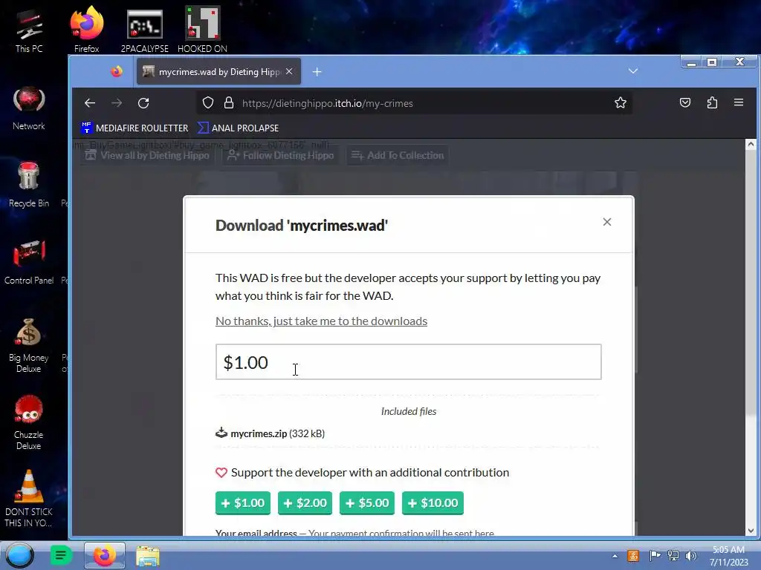Click the Included files heading text
761x570 pixels.
409,411
